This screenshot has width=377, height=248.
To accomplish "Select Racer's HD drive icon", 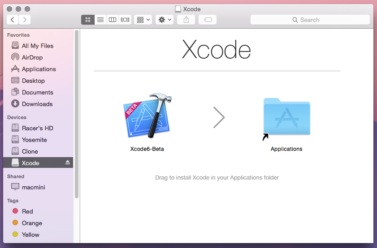I will click(x=15, y=128).
